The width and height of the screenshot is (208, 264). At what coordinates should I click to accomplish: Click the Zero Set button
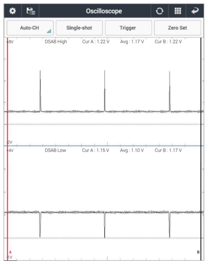(x=177, y=28)
